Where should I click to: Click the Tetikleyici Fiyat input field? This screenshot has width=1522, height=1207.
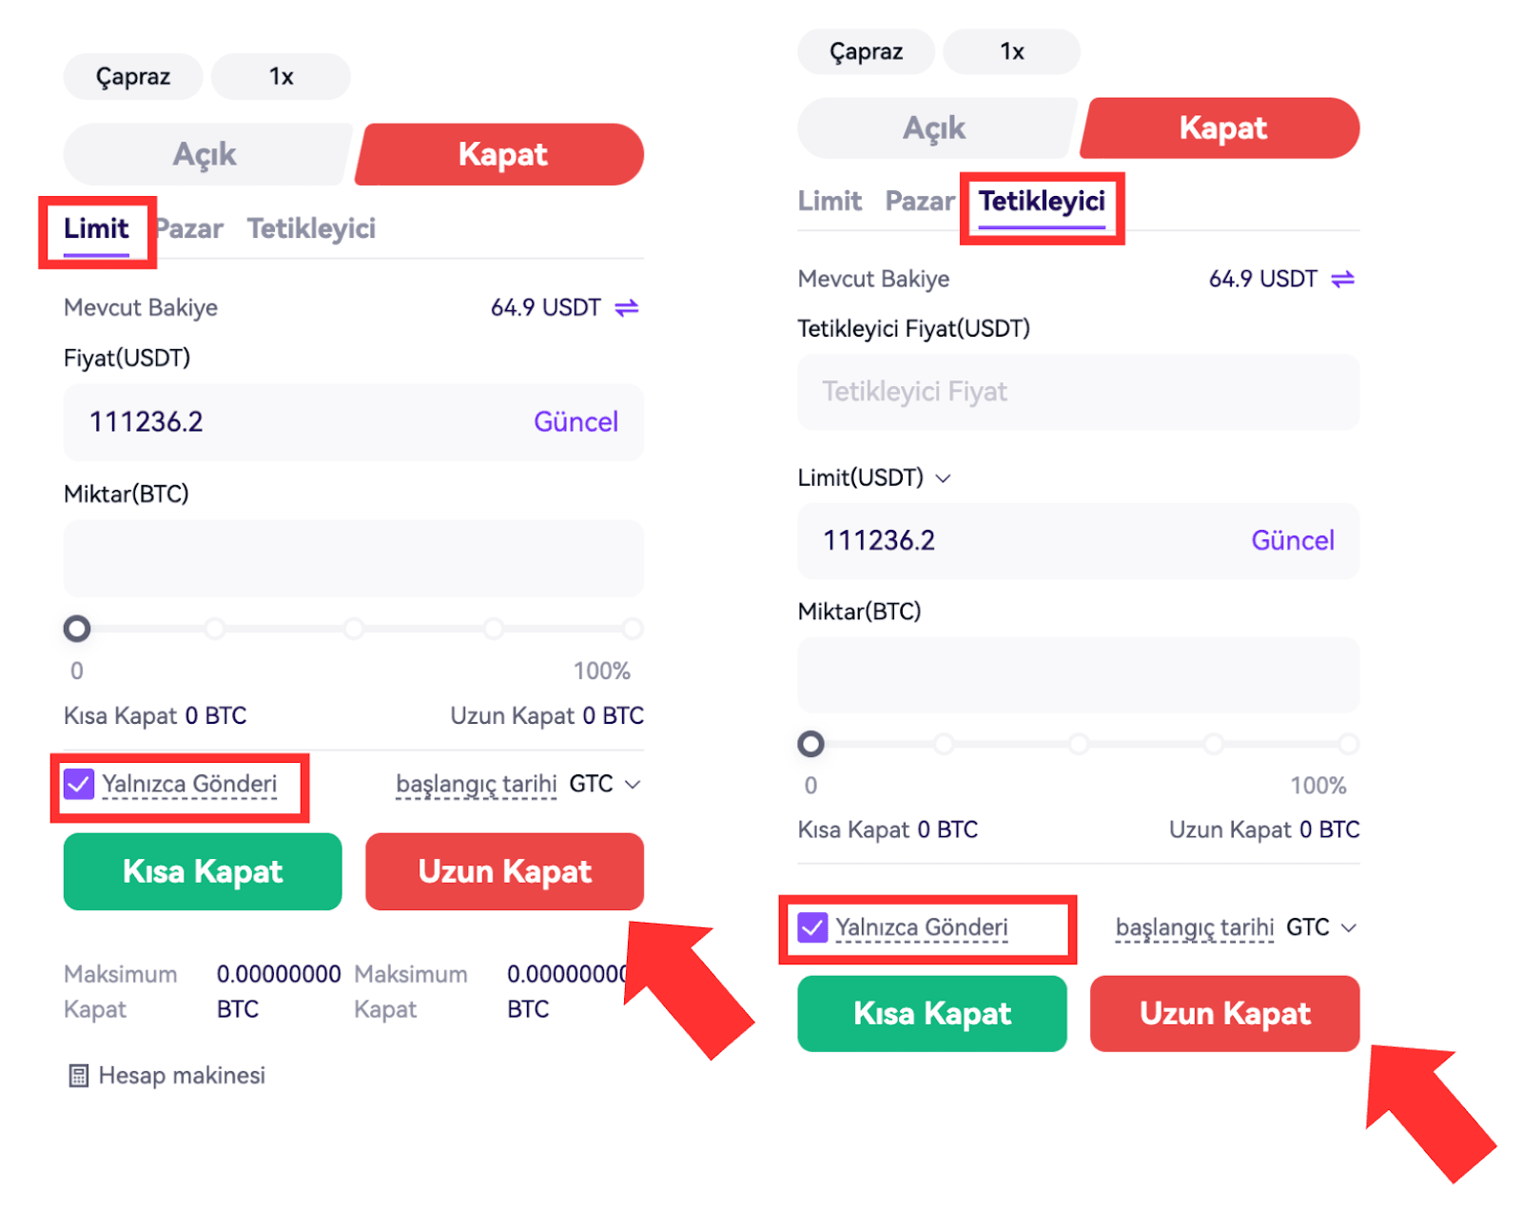click(x=1078, y=392)
